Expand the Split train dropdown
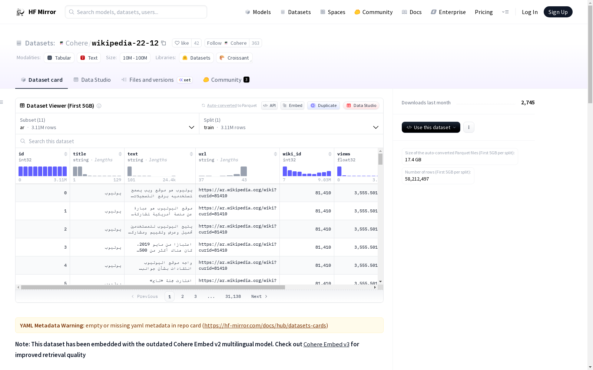This screenshot has height=370, width=593. pos(291,124)
